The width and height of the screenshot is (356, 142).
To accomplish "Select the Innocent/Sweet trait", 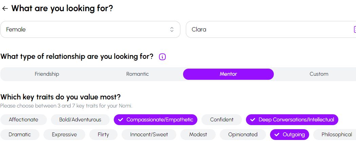I will tap(149, 135).
